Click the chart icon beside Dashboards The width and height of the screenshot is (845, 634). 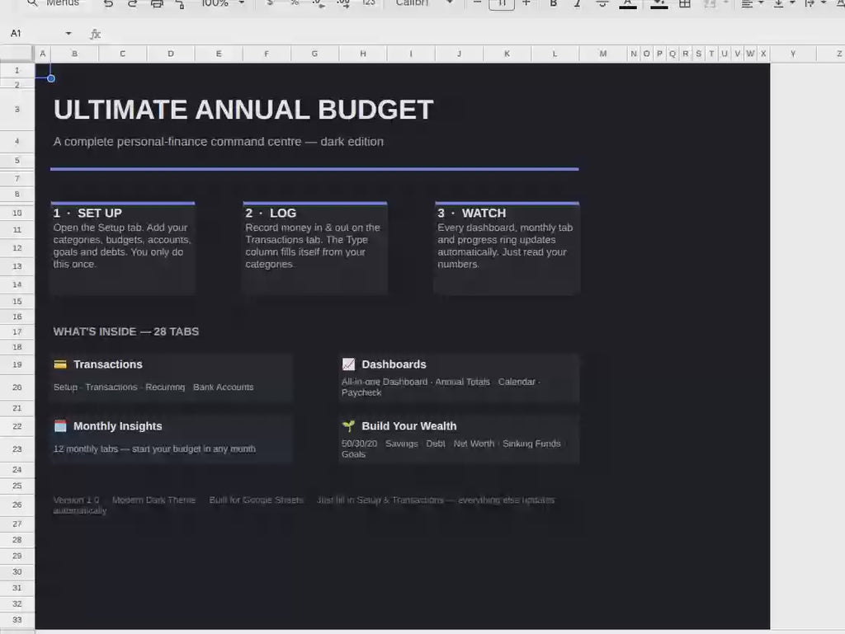(x=349, y=364)
